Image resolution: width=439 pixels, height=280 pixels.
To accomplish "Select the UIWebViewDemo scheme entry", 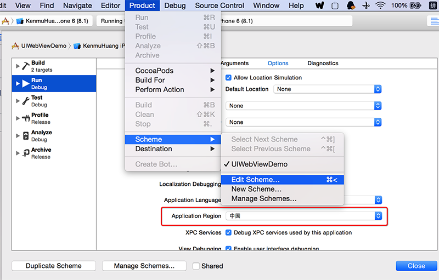I will (x=282, y=164).
